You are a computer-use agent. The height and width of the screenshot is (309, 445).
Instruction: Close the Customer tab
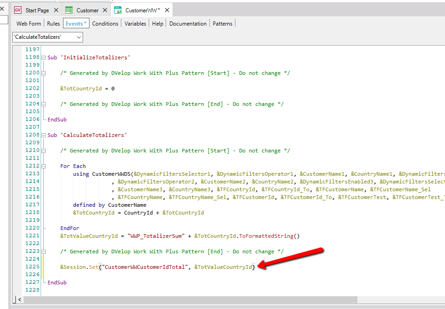(x=105, y=10)
